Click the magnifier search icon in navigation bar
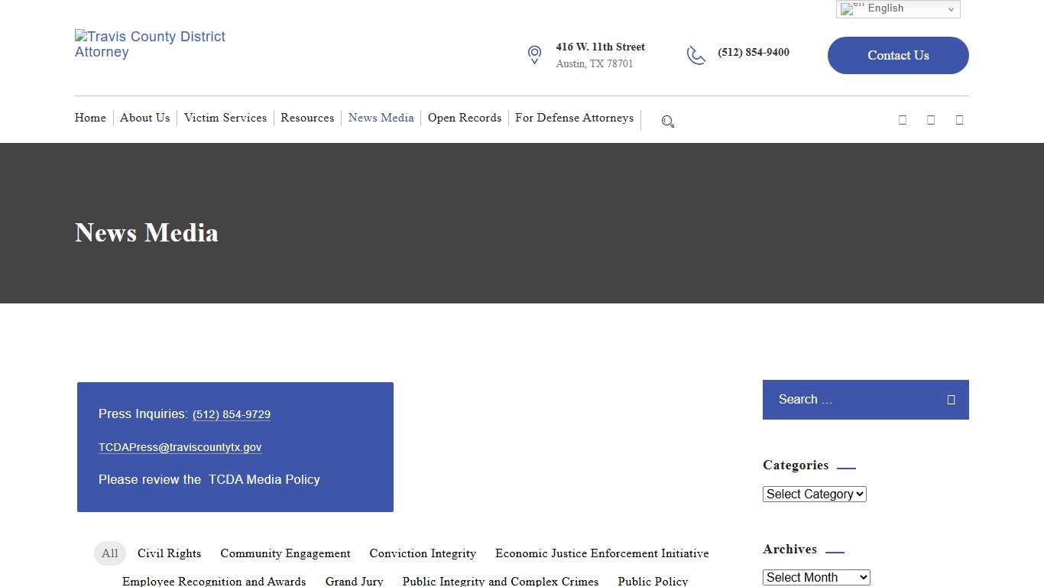The height and width of the screenshot is (587, 1044). pyautogui.click(x=668, y=122)
